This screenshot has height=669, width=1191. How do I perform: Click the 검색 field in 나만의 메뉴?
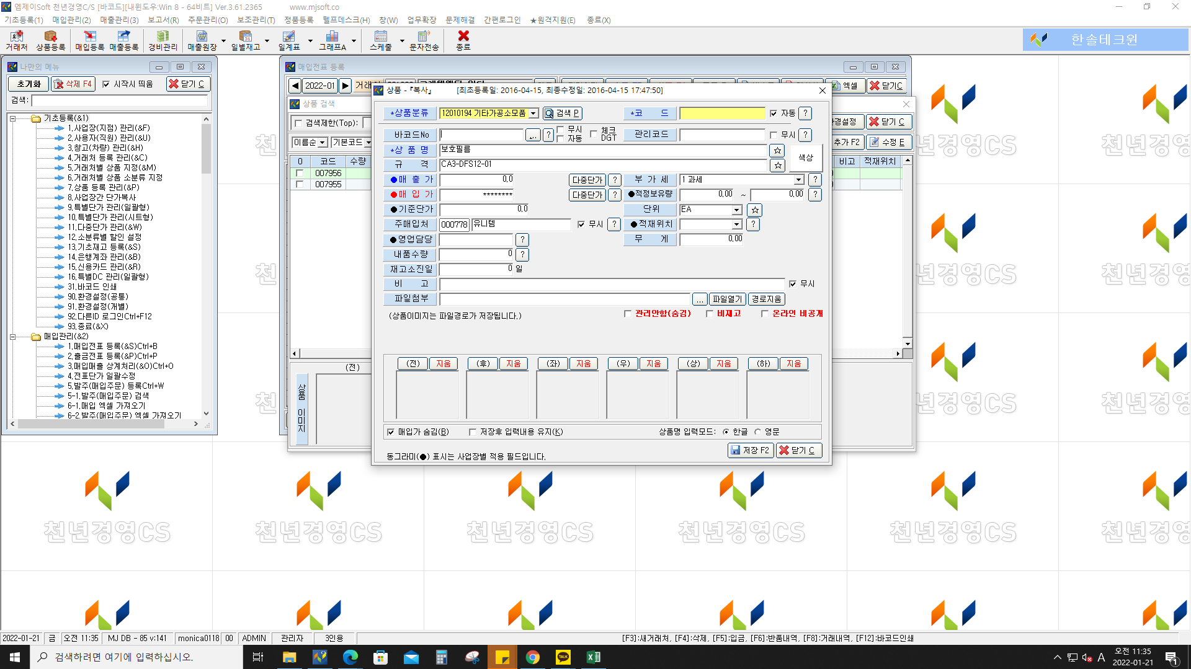coord(119,100)
